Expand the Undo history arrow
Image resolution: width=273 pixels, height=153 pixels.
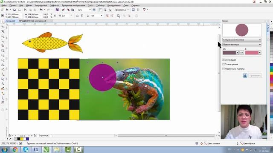click(44, 10)
